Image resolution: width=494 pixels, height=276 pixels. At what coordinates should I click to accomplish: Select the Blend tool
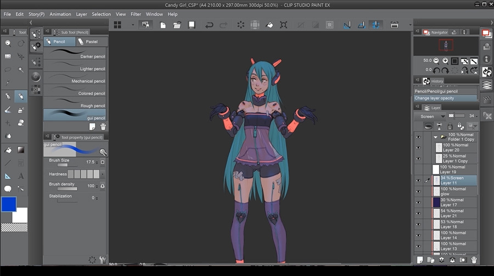coord(8,136)
